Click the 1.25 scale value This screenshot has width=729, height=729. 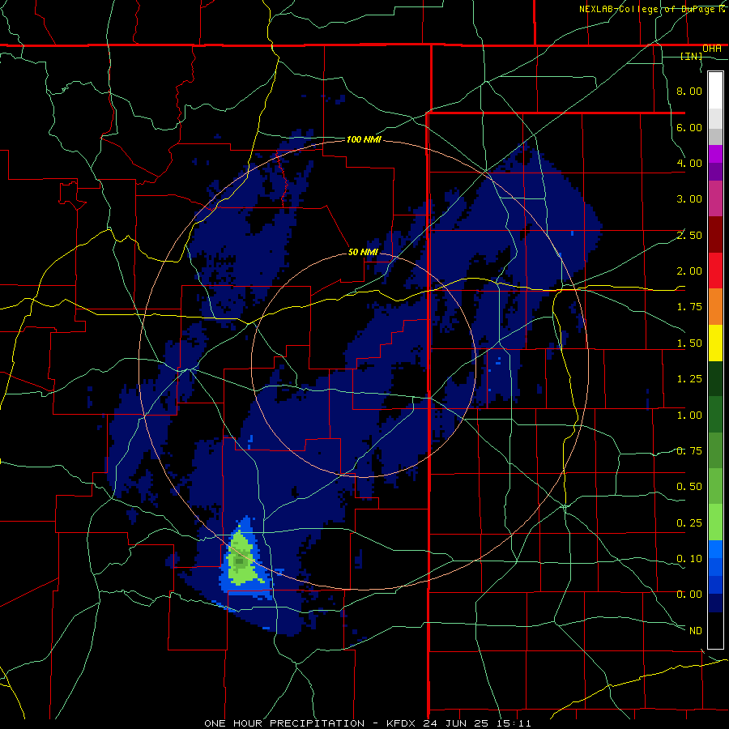click(x=689, y=379)
